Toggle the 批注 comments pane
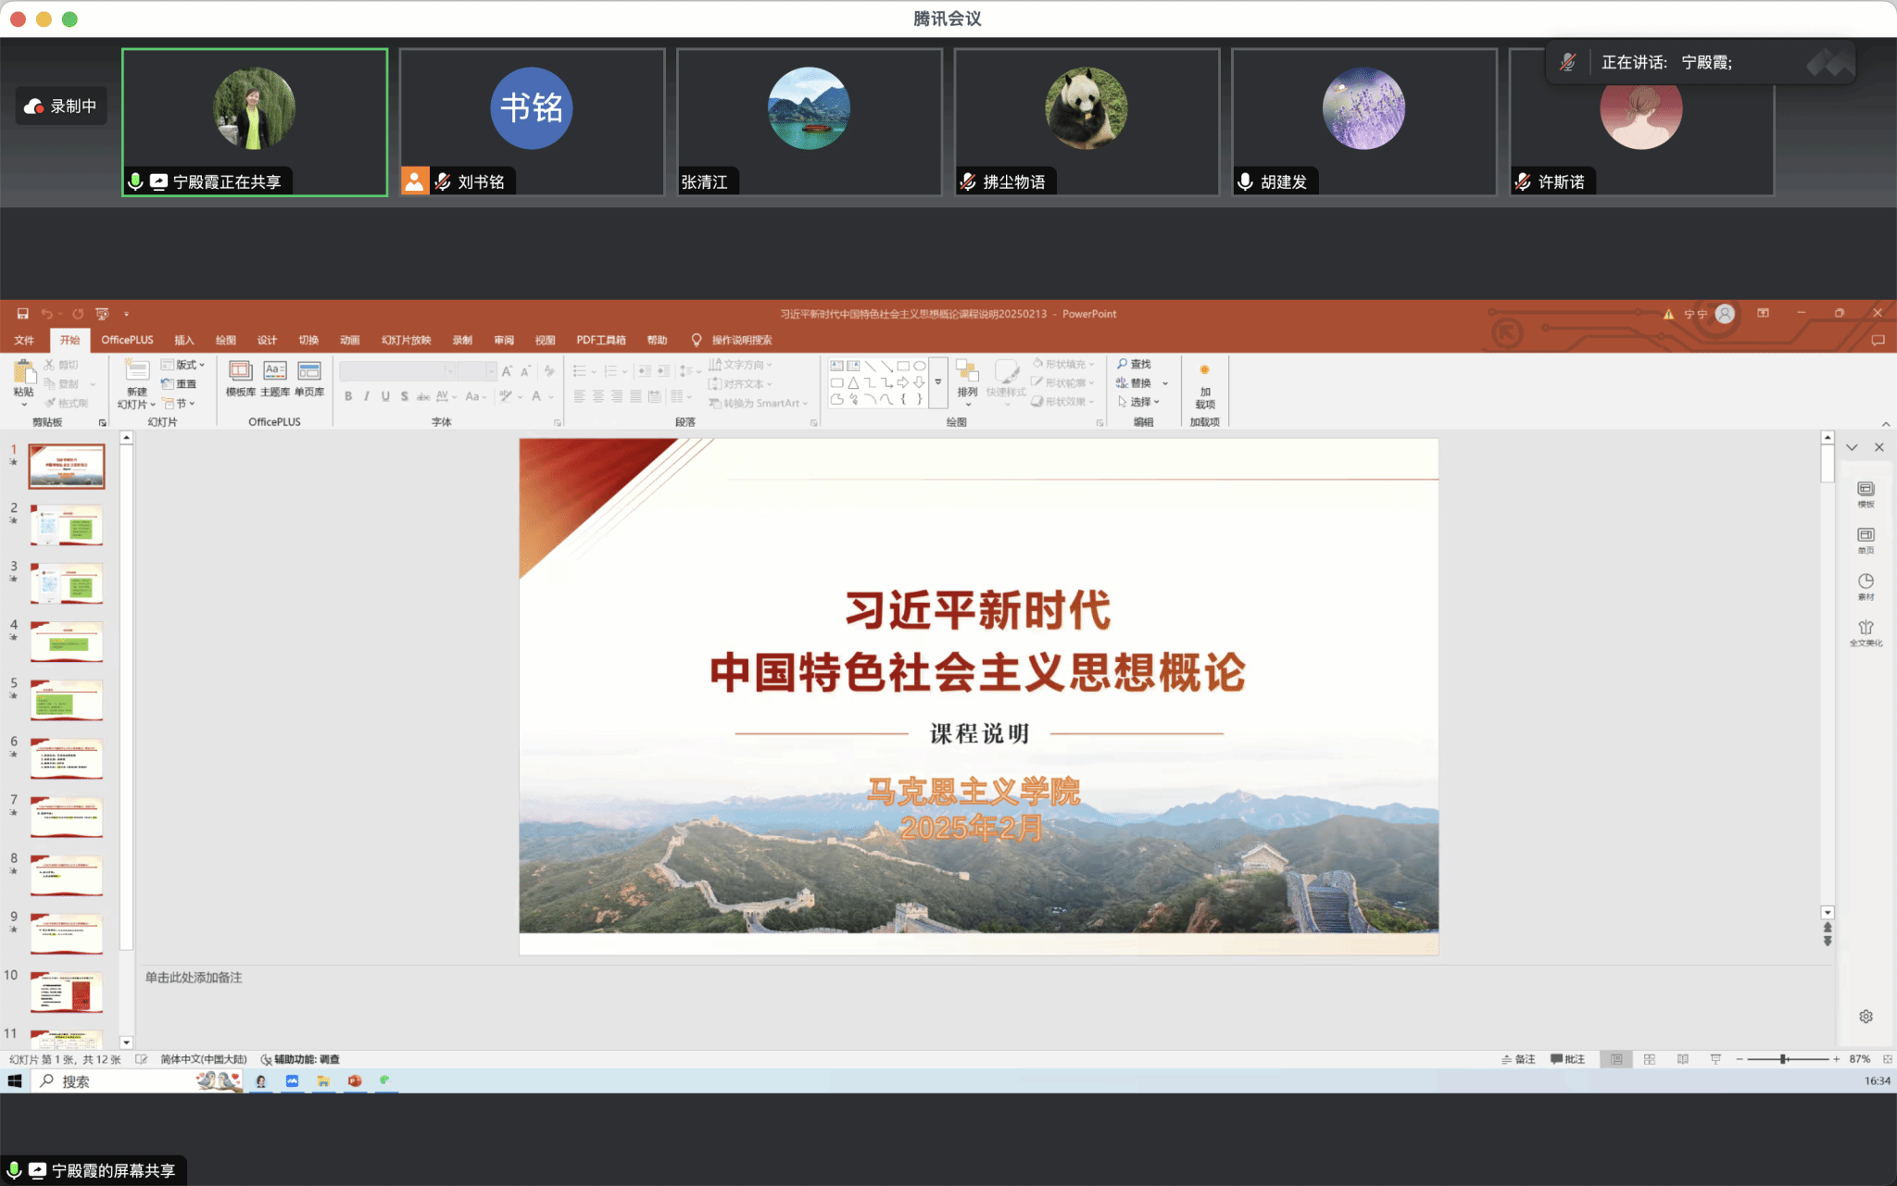 coord(1568,1059)
